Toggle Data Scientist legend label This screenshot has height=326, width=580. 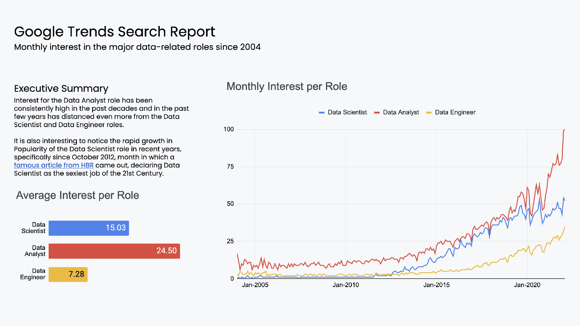(x=347, y=112)
